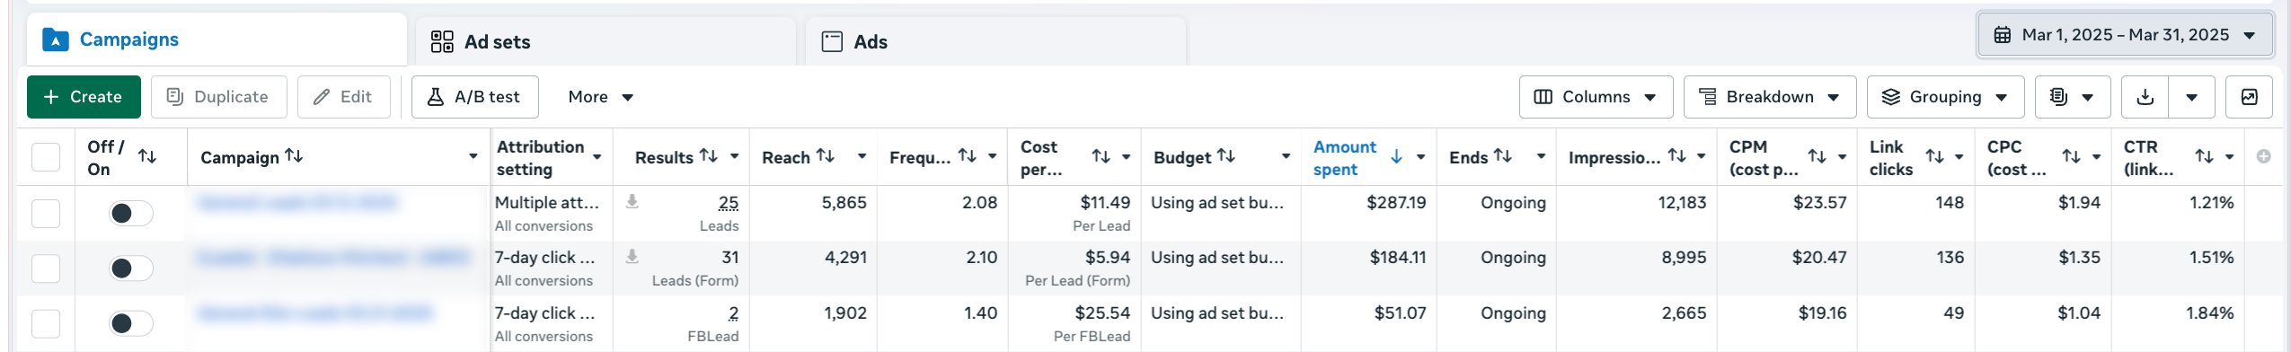Open the More menu
Viewport: 2291px width, 352px height.
[600, 97]
